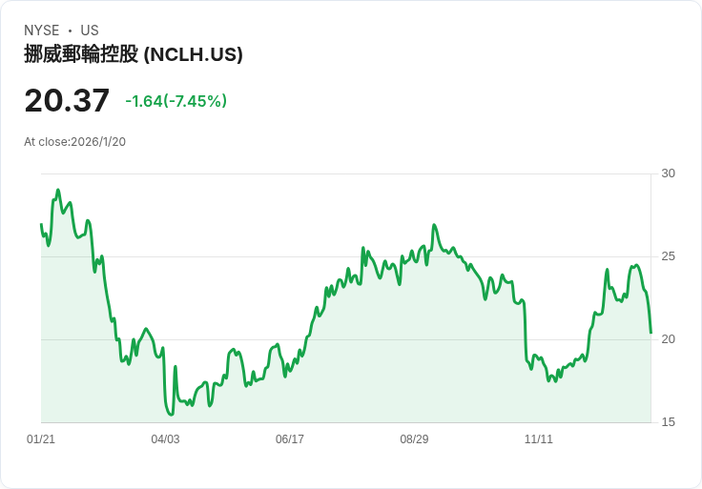Screen dimensions: 702x489
Task: Click the NYSE exchange label
Action: pos(42,31)
